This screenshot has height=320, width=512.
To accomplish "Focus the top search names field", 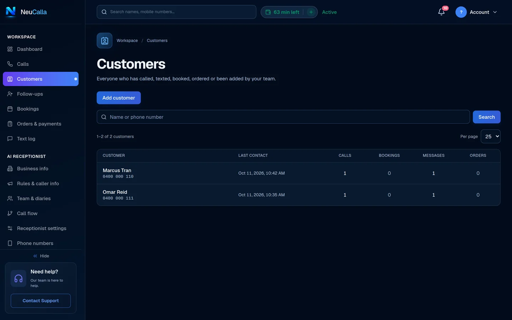I will [x=176, y=12].
